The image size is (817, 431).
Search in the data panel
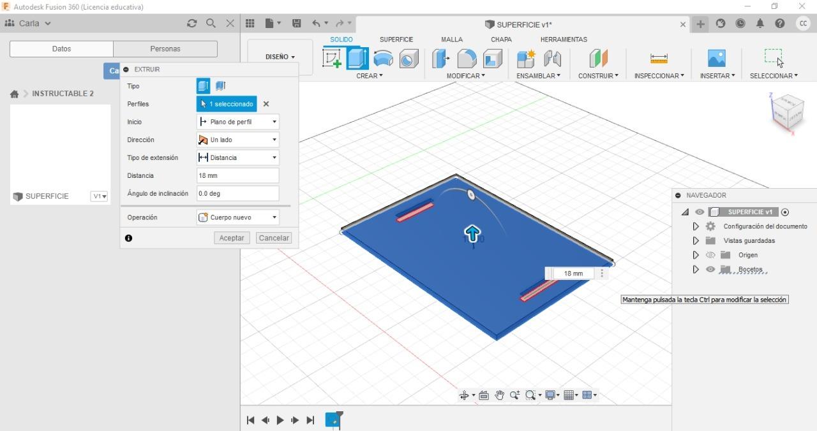(x=211, y=24)
